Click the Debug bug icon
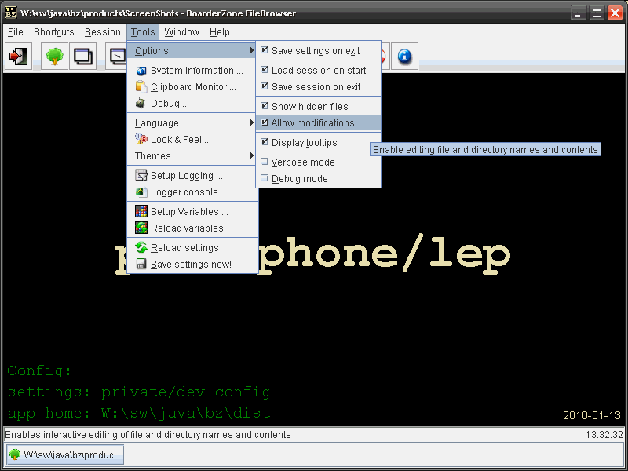The height and width of the screenshot is (471, 628). 141,104
